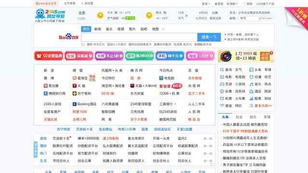Select the 音乐 search tab
This screenshot has width=308, height=173.
109,29
